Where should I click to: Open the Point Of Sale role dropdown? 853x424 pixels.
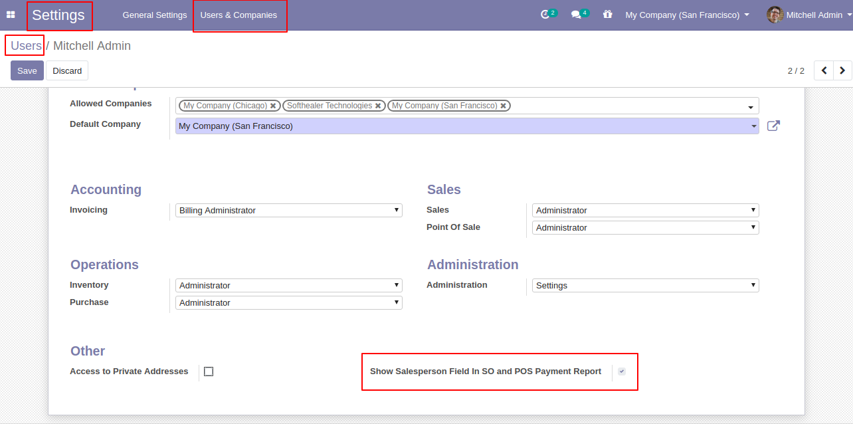(x=646, y=227)
